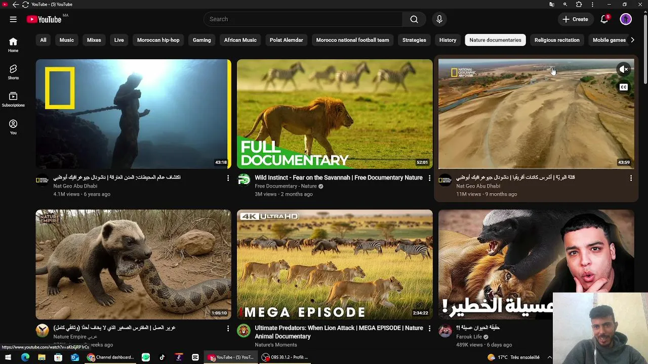Open Free Documentary channel avatar
The image size is (648, 364).
pyautogui.click(x=244, y=180)
